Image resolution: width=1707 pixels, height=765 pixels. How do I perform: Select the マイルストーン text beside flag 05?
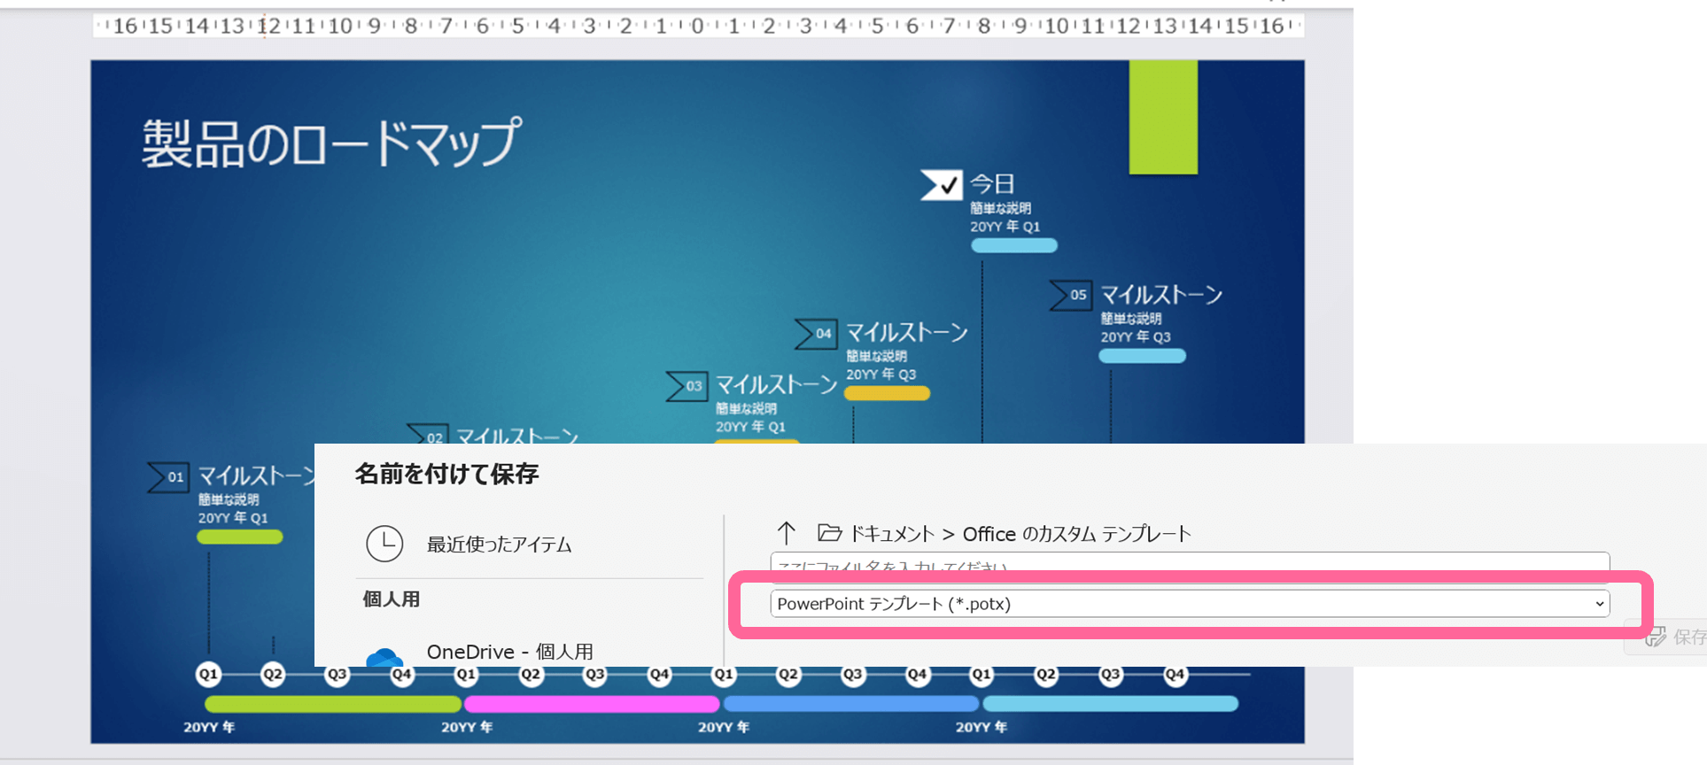[x=1161, y=294]
